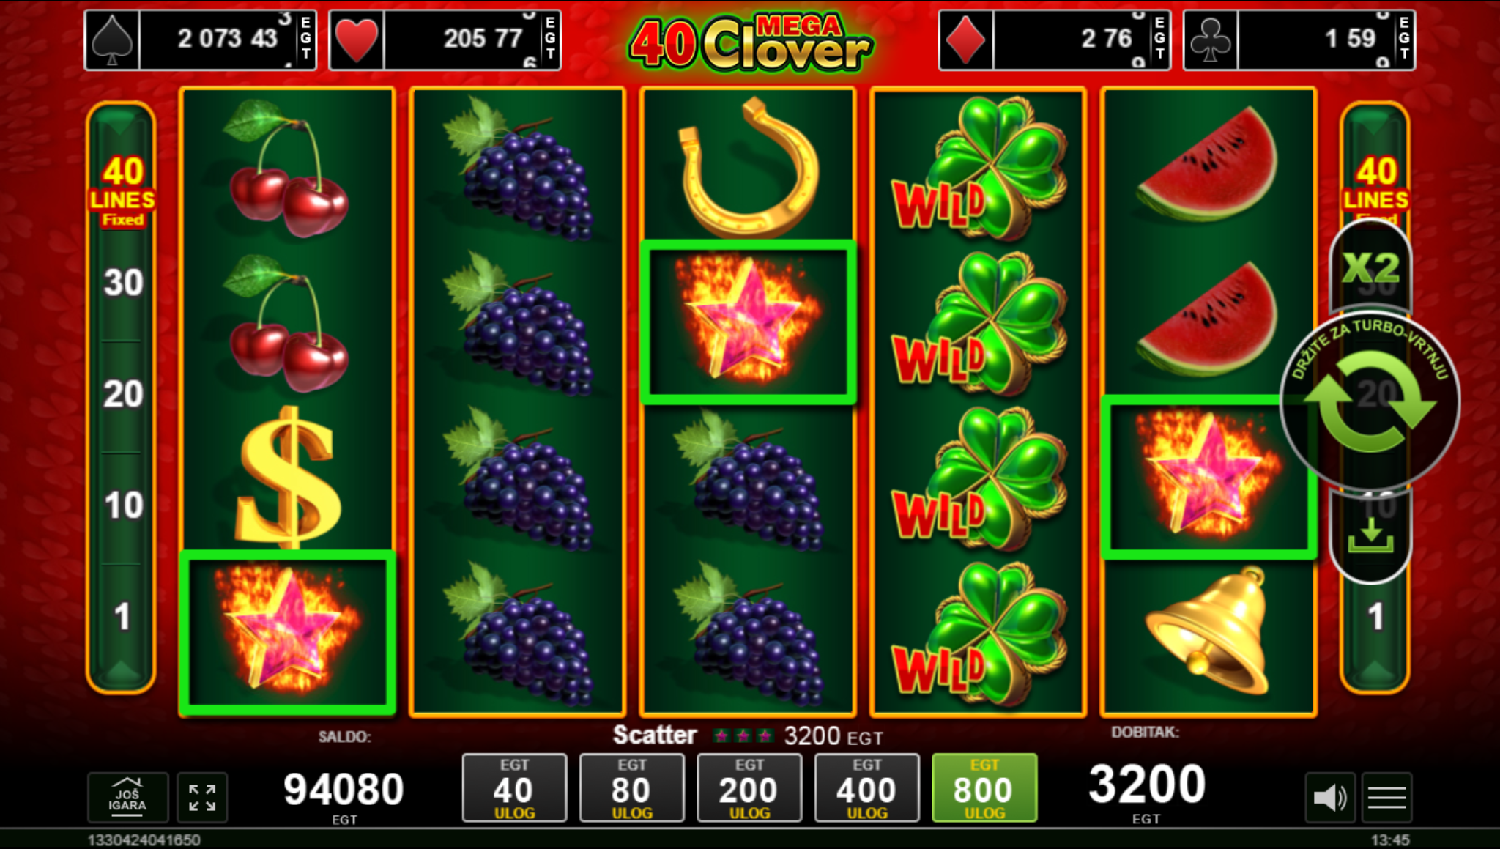
Task: Select the 40 ULOG bet
Action: 514,787
